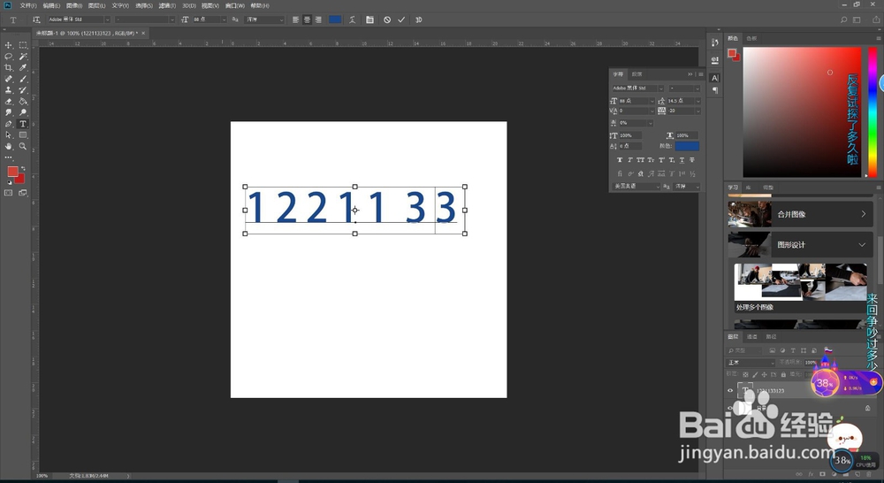The width and height of the screenshot is (884, 483).
Task: Select the Brush tool
Action: point(23,79)
